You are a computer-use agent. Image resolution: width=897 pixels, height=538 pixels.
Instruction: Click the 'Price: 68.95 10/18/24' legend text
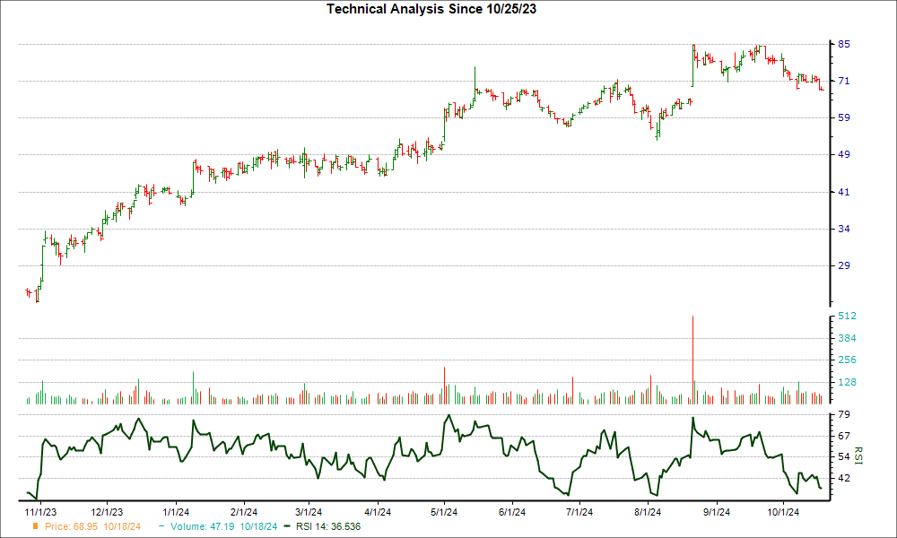pyautogui.click(x=92, y=526)
